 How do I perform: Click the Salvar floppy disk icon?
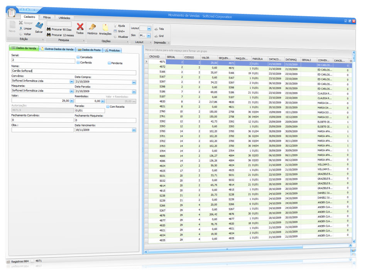[x=39, y=26]
